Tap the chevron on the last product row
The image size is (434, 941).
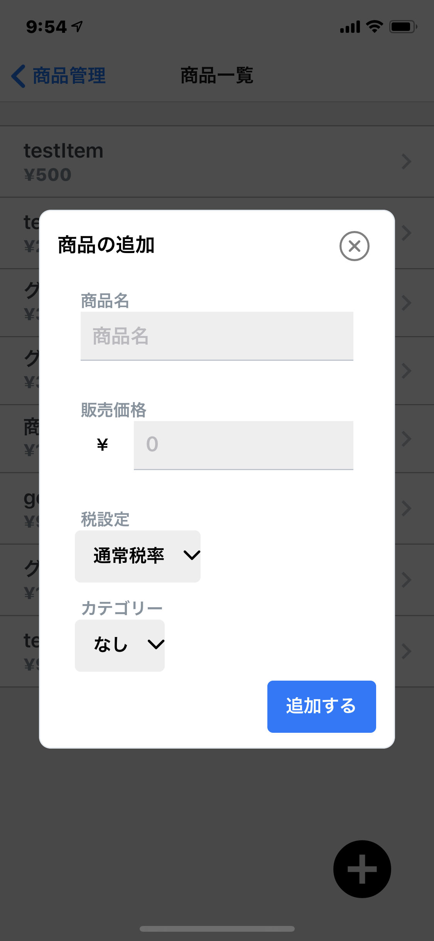[x=406, y=651]
